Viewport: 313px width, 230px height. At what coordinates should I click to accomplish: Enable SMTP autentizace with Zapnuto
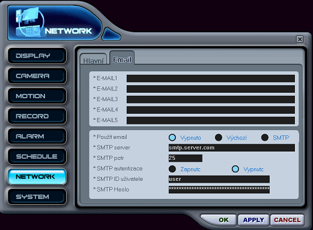pos(172,169)
